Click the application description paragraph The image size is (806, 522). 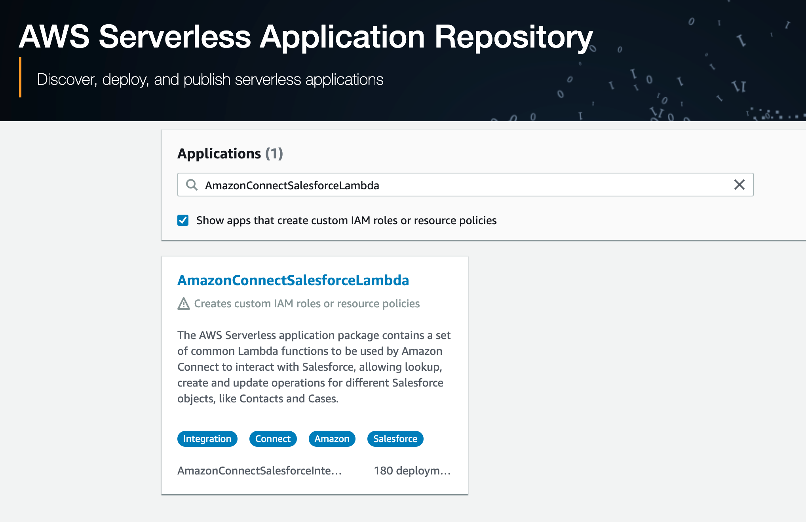click(314, 367)
